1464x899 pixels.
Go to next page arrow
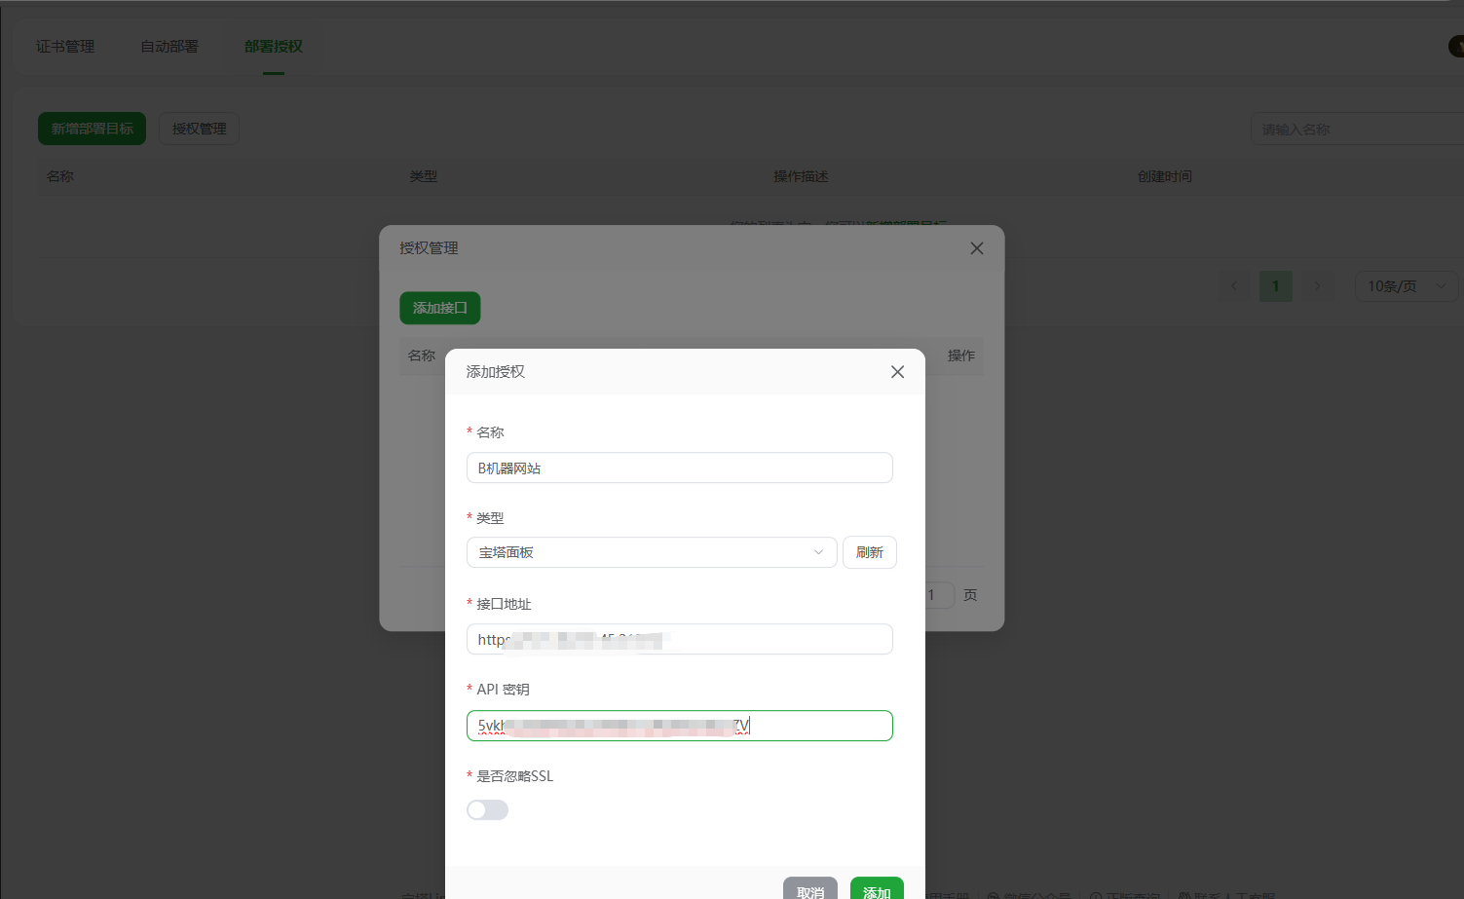pos(1317,286)
